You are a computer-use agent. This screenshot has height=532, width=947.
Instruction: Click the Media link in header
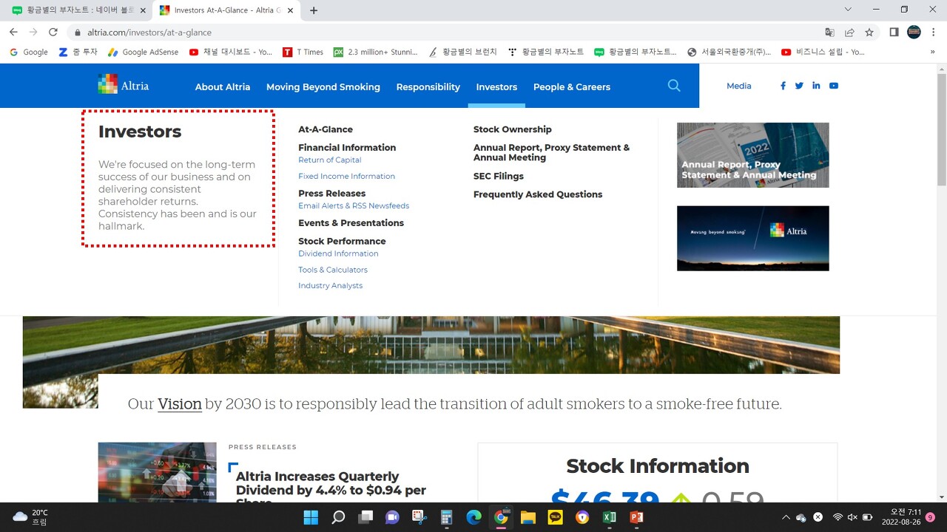click(x=738, y=86)
